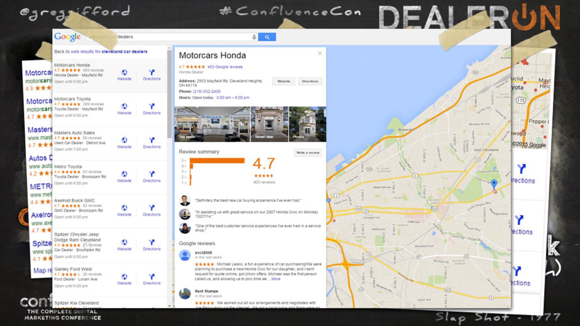
Task: Click review quote about 2007 Honda Civic
Action: (x=257, y=214)
